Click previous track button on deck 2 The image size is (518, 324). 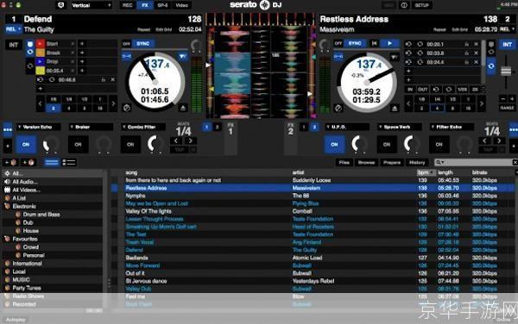[x=375, y=43]
